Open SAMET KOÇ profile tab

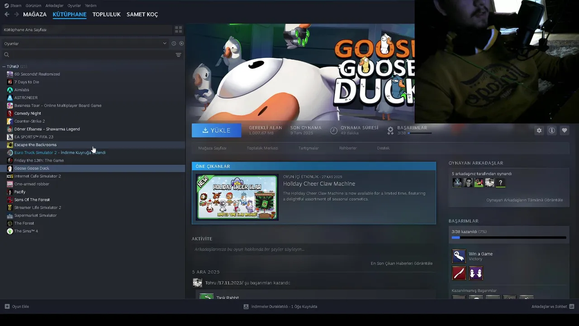pyautogui.click(x=142, y=14)
